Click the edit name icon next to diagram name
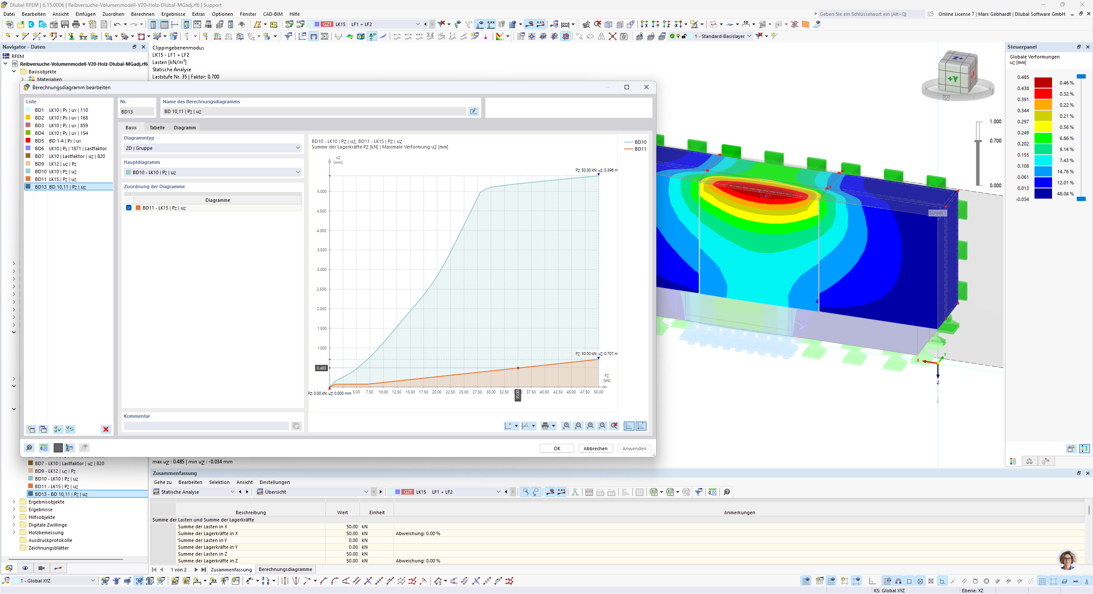Image resolution: width=1093 pixels, height=594 pixels. tap(473, 111)
